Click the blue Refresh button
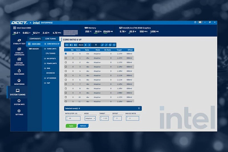The width and height of the screenshot is (228, 152). pyautogui.click(x=83, y=126)
